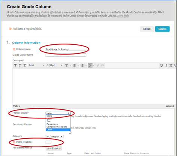Screen dimensions: 177x156
Task: Click the insert link icon
Action: point(98,65)
